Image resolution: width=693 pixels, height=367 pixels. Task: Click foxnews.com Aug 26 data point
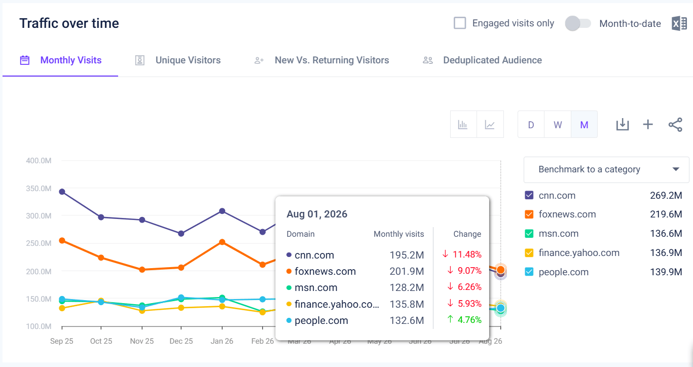point(500,270)
